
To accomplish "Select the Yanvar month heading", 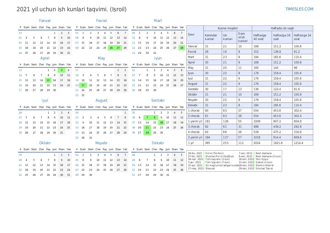I will (x=45, y=21).
